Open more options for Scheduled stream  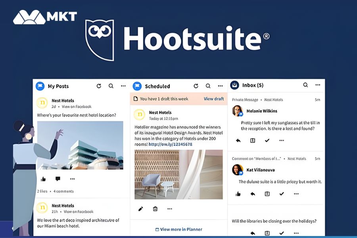pyautogui.click(x=220, y=86)
